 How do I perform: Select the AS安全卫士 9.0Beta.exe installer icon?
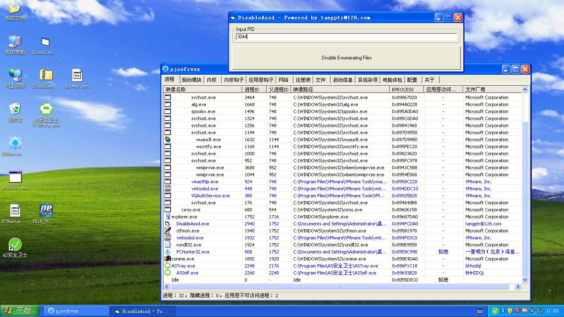(46, 109)
